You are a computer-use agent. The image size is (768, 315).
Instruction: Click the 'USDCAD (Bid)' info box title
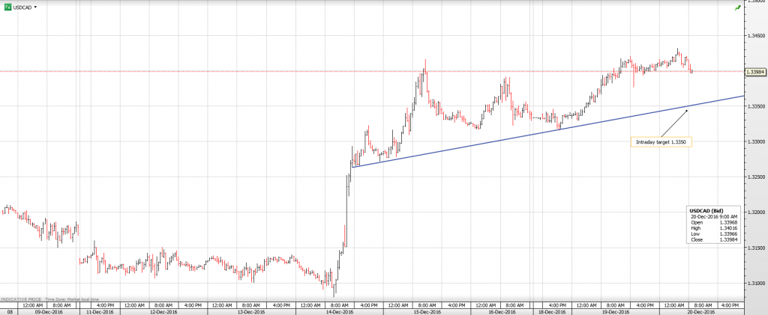pyautogui.click(x=706, y=210)
